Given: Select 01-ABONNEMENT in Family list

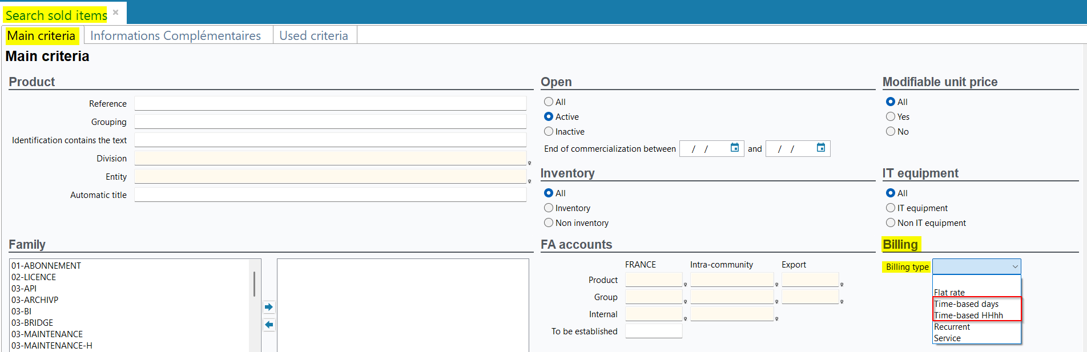Looking at the screenshot, I should pyautogui.click(x=46, y=266).
